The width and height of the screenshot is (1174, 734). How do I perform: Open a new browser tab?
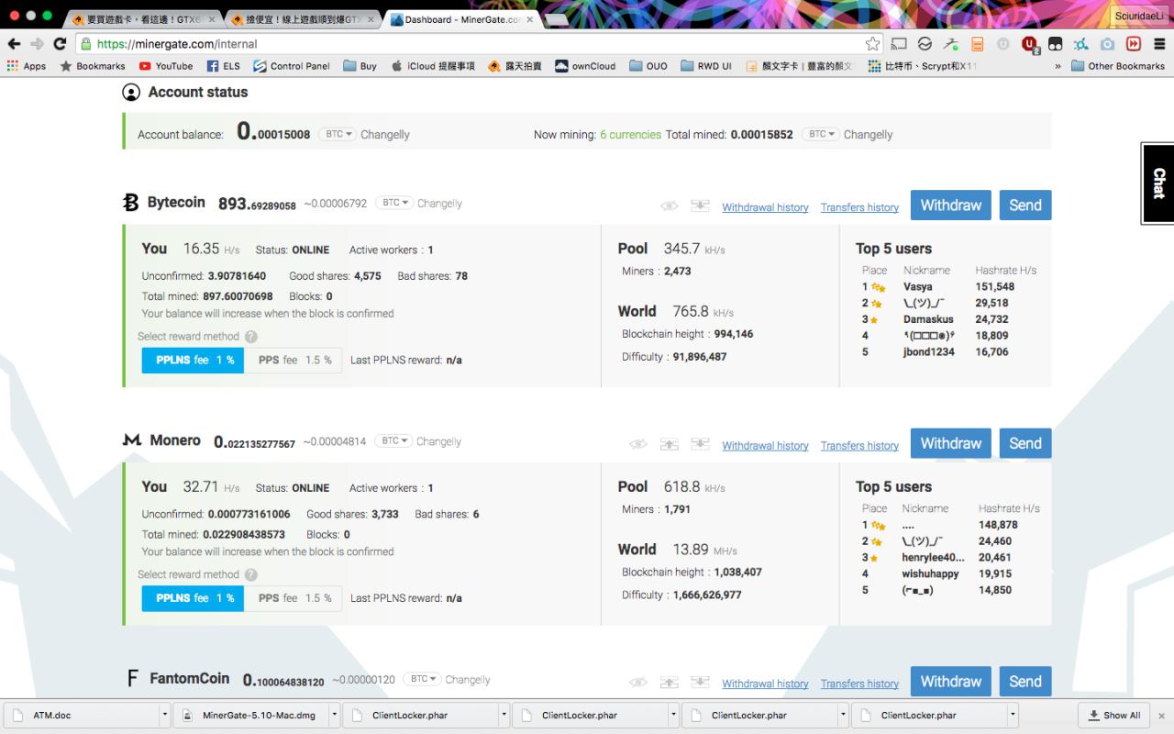point(556,20)
